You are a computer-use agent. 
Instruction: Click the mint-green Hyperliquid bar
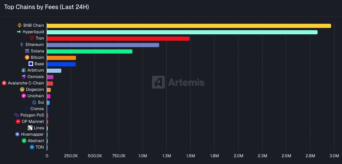[182, 32]
